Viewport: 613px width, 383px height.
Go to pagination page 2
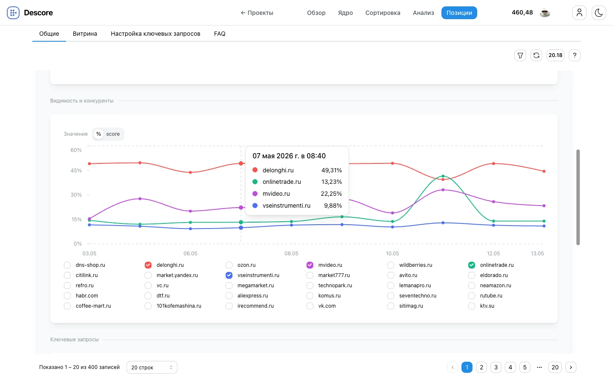[481, 367]
